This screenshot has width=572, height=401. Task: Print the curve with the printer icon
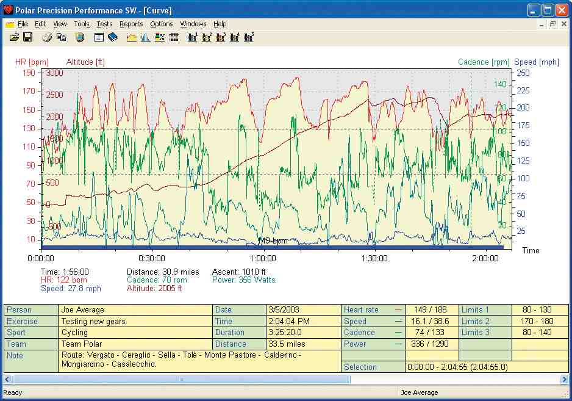click(x=47, y=37)
